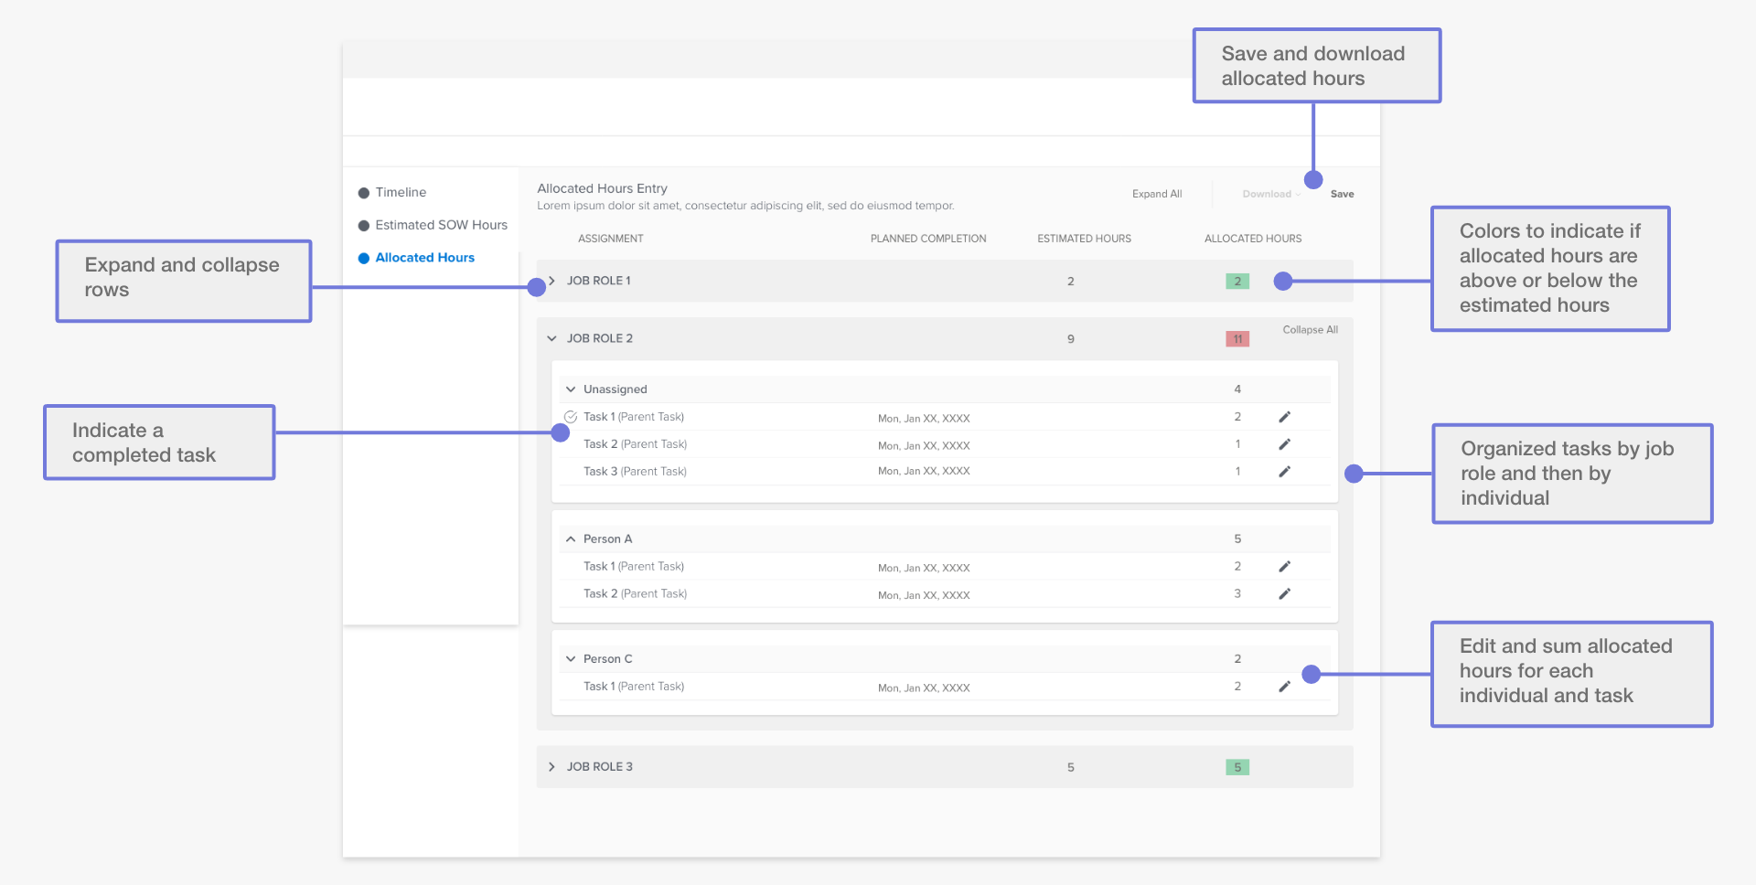Screen dimensions: 1756x885
Task: Click the red 11 allocated hours badge
Action: pos(1237,339)
